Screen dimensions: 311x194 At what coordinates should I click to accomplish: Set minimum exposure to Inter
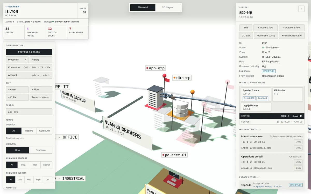pyautogui.click(x=35, y=165)
